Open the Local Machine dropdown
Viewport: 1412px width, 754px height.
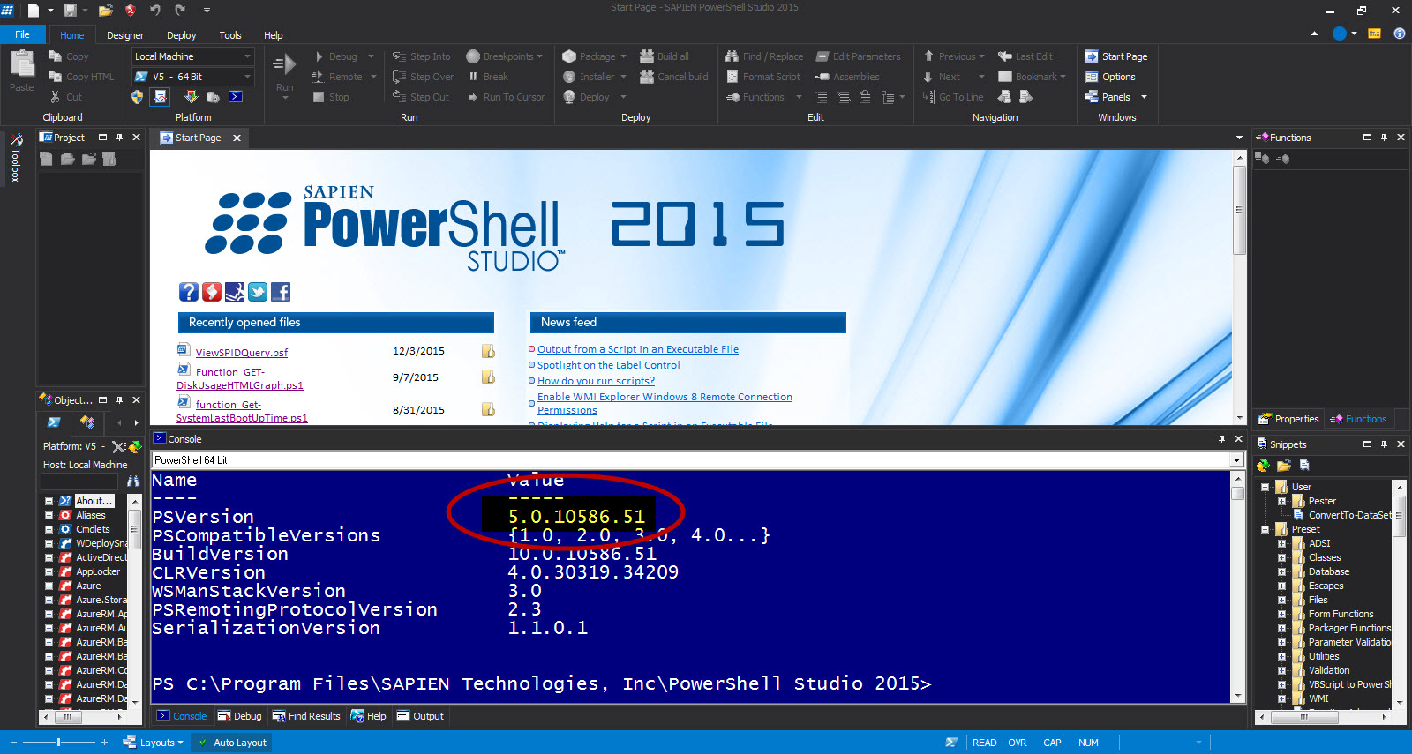247,56
